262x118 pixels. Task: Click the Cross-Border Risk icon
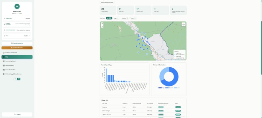[4, 70]
